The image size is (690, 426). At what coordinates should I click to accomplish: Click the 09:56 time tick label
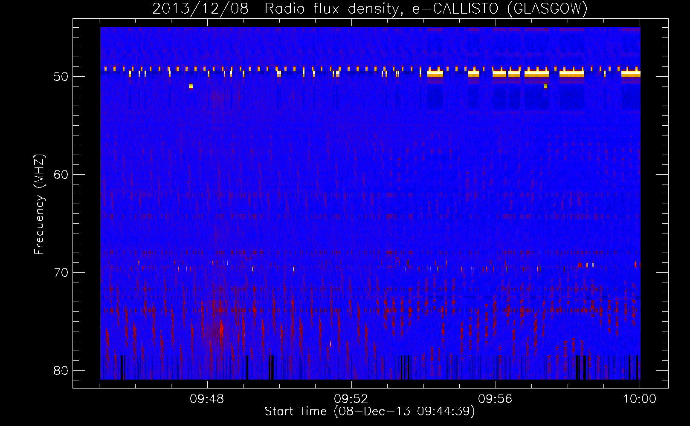click(495, 399)
